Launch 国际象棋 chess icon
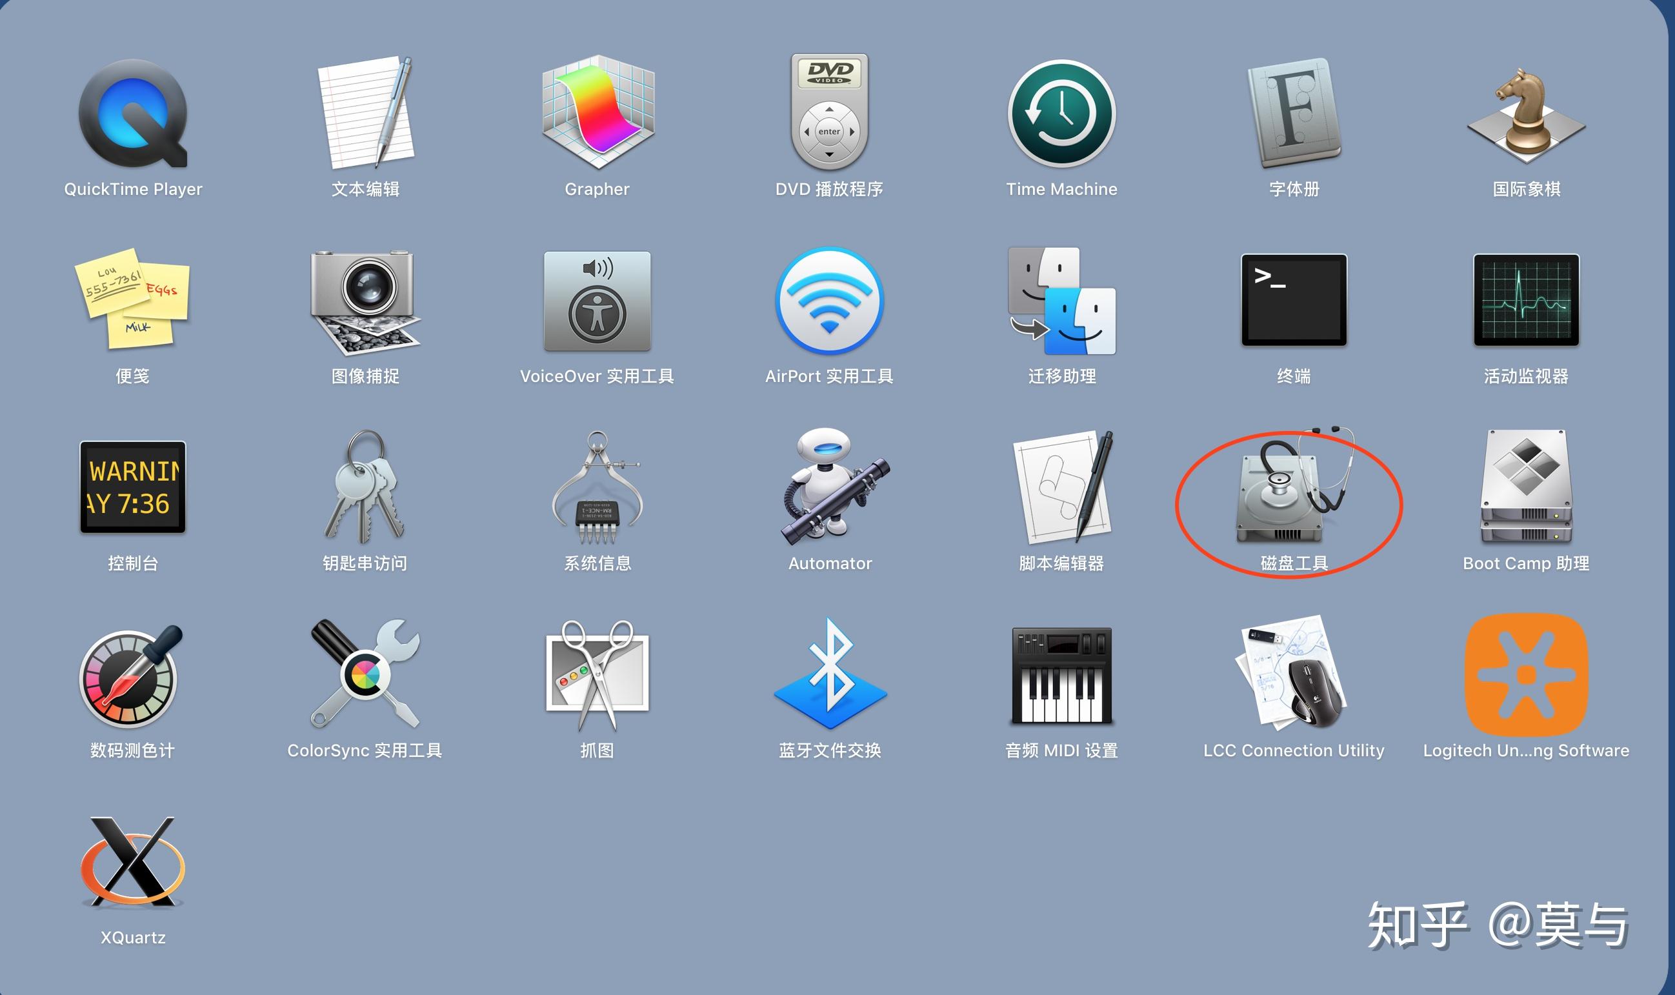1675x995 pixels. (1526, 116)
